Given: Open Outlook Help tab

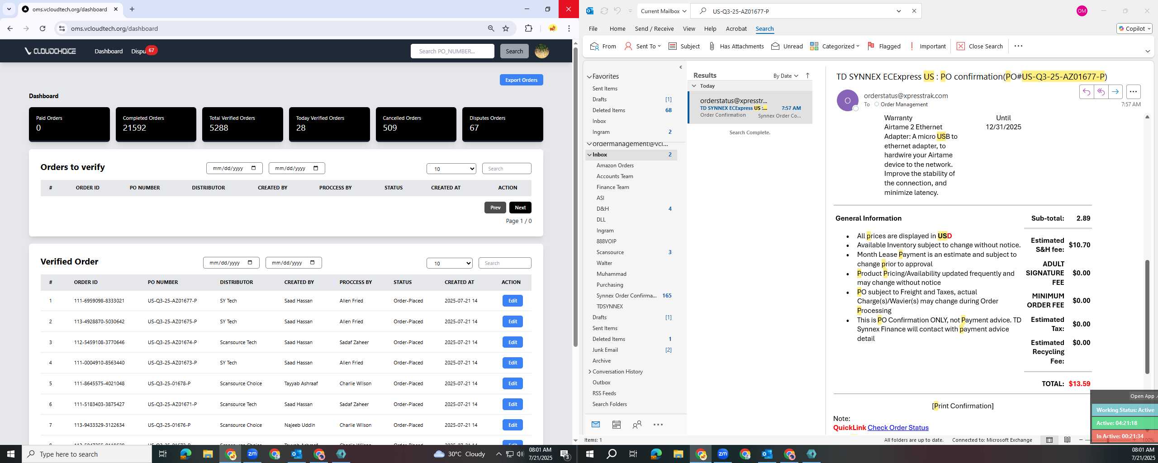Looking at the screenshot, I should tap(710, 28).
